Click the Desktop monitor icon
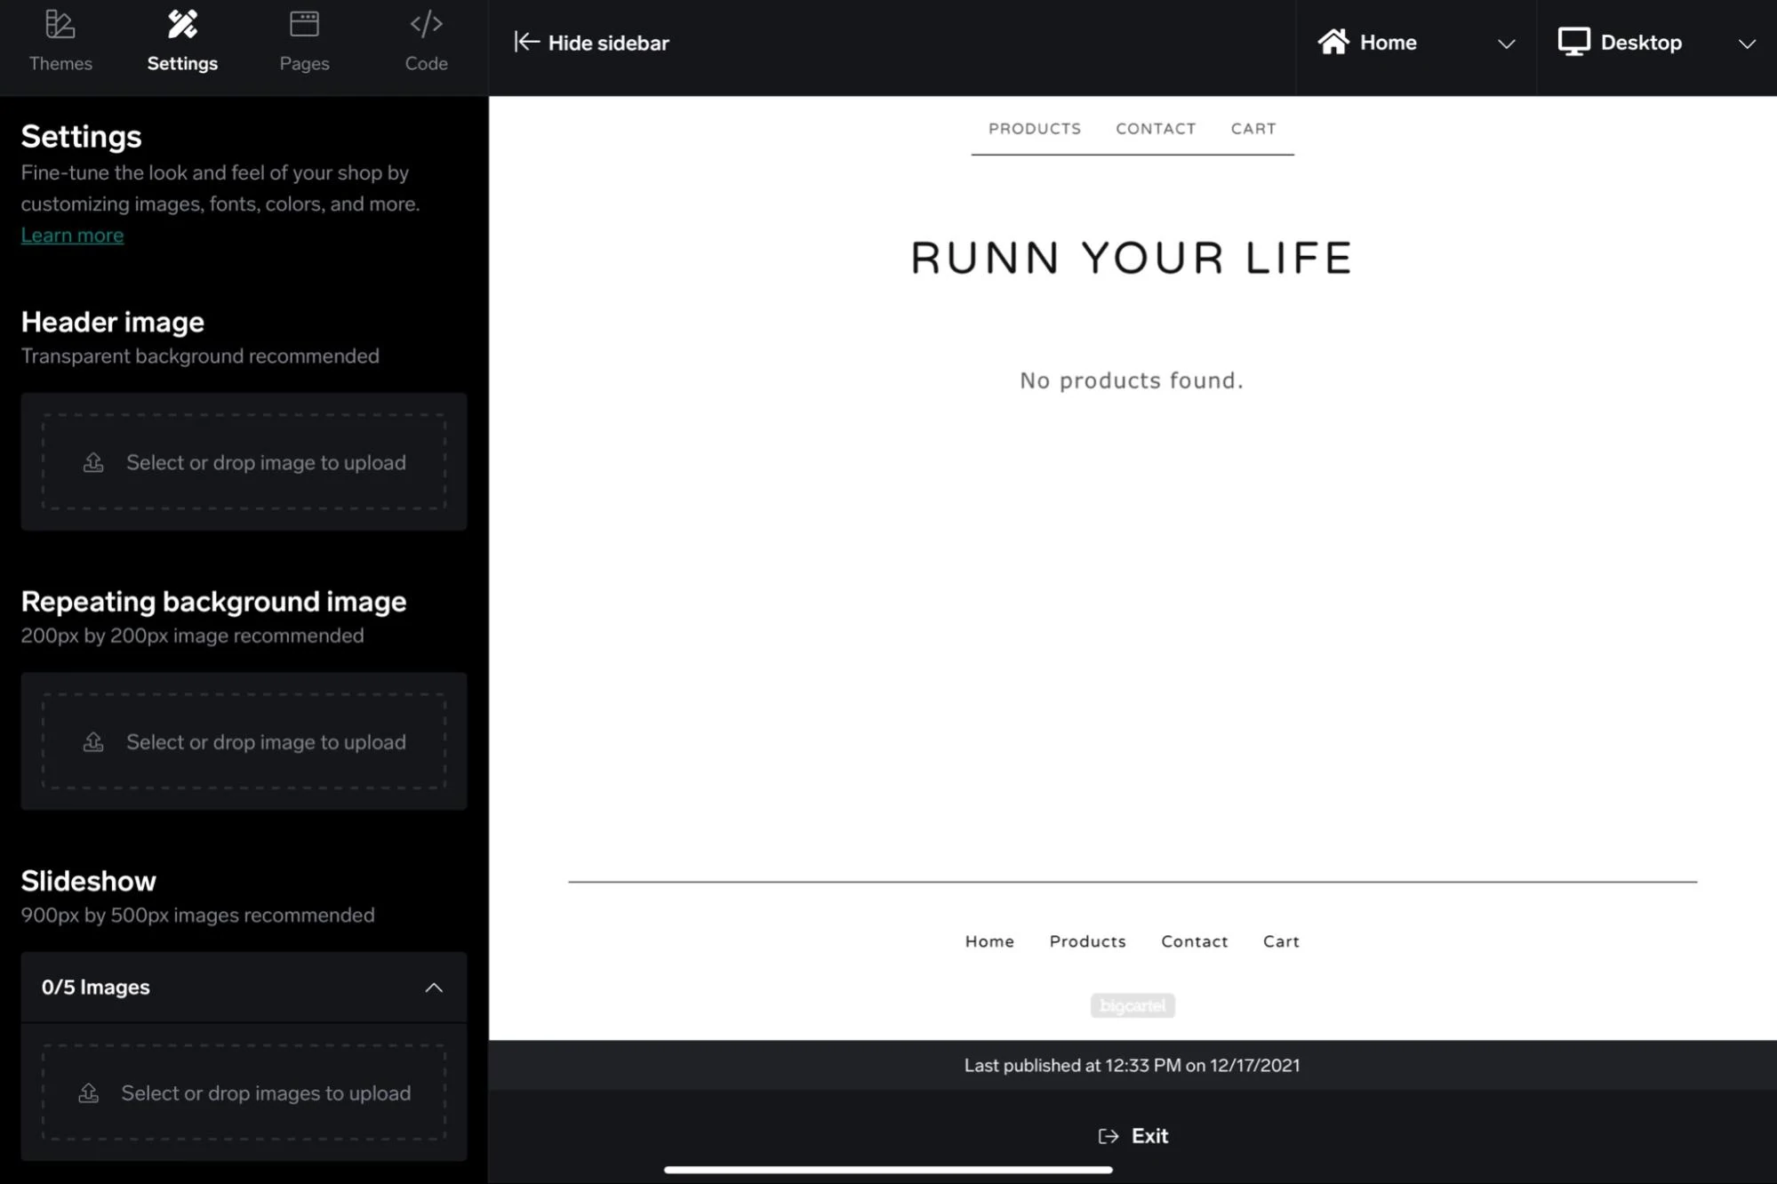Screen dimensions: 1777x1184 (1573, 42)
